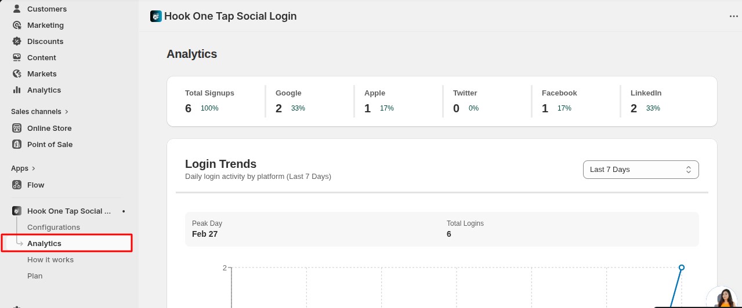Click the Analytics bar chart icon
This screenshot has height=308, width=742.
pos(16,90)
